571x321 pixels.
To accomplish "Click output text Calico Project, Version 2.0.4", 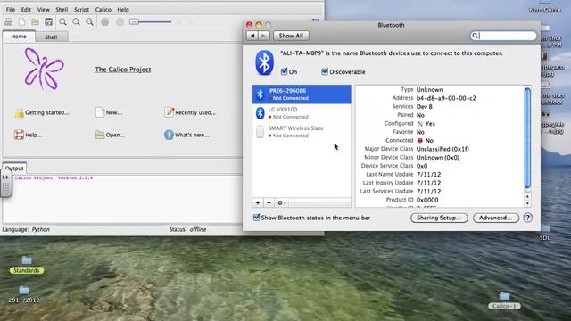I will [54, 178].
